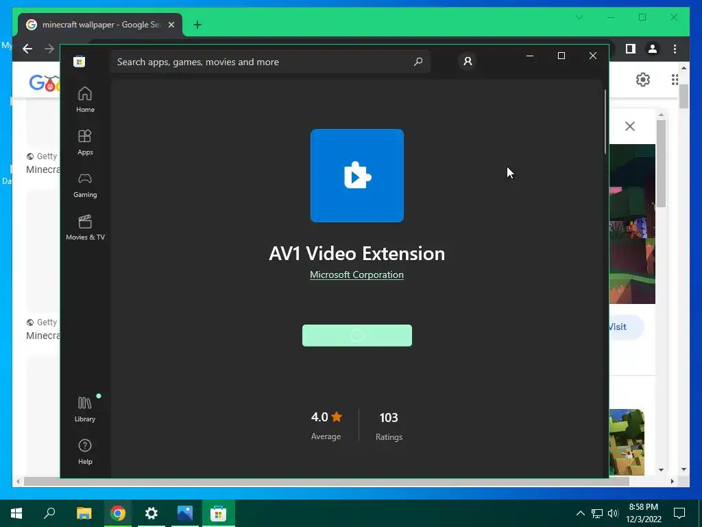Go back in Chrome
This screenshot has width=702, height=527.
tap(27, 49)
